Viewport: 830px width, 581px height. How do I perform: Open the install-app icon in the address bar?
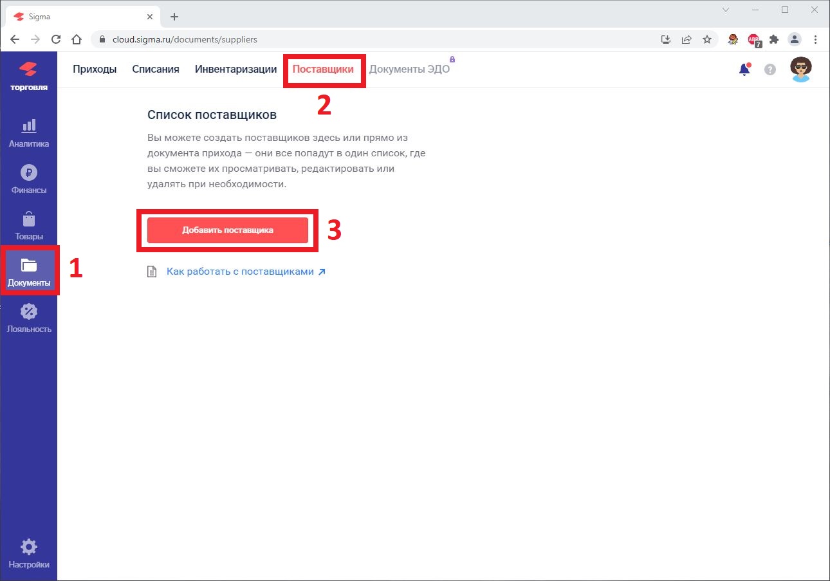point(666,39)
